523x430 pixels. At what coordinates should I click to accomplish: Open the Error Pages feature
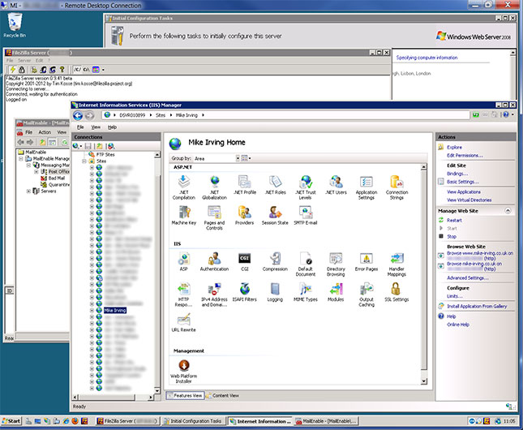(x=367, y=261)
